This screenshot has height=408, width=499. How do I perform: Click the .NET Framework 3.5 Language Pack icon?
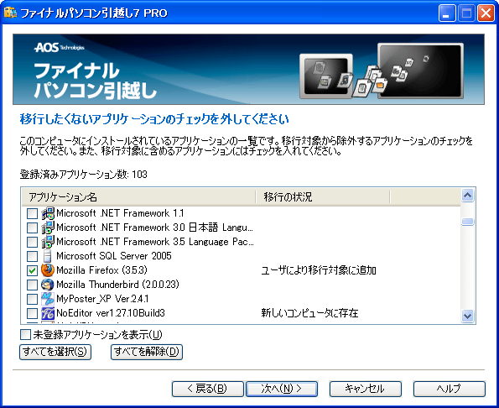pos(48,242)
